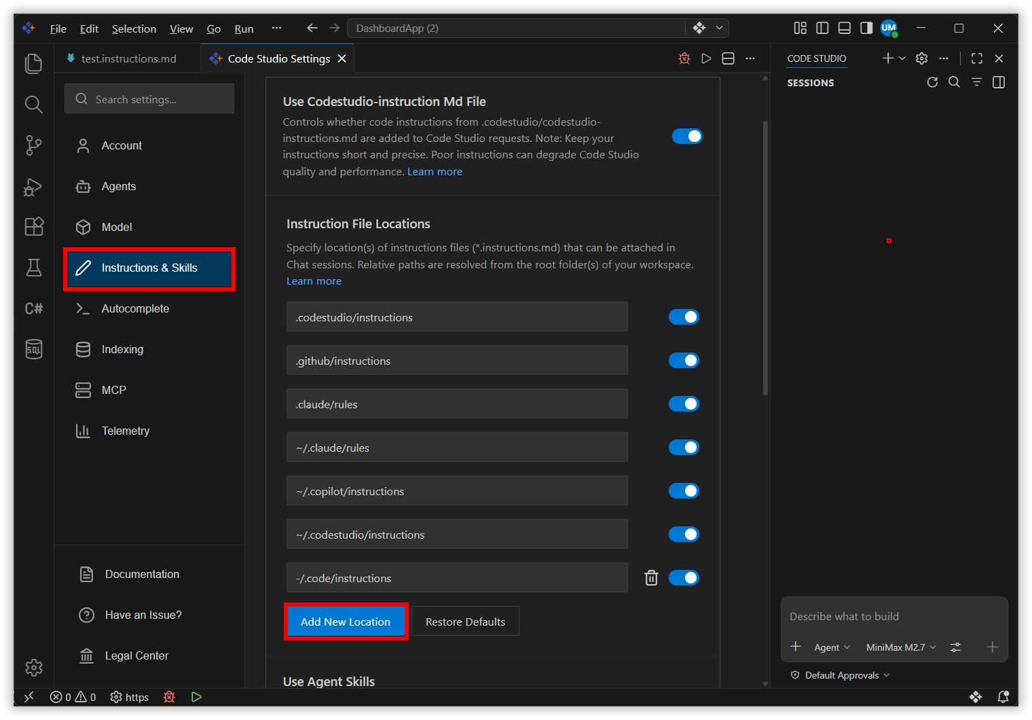The image size is (1032, 720).
Task: Expand the command center chevron dropdown
Action: pyautogui.click(x=719, y=28)
